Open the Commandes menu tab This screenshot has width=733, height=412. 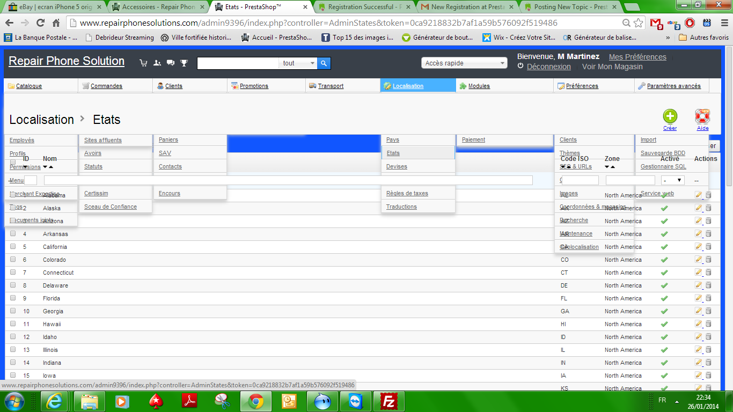[x=115, y=86]
